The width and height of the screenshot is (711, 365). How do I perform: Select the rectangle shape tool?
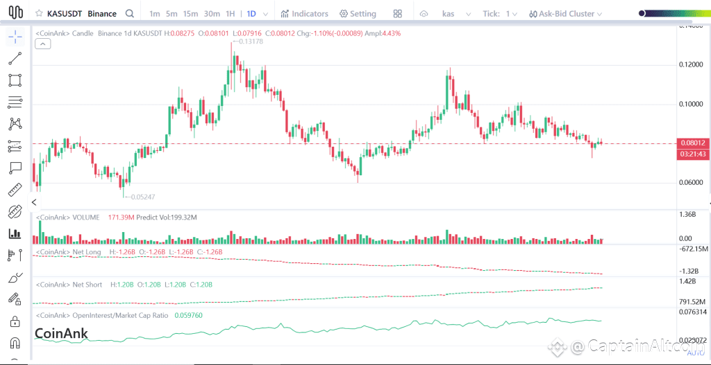15,80
